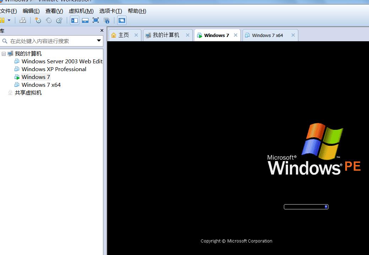The height and width of the screenshot is (255, 369).
Task: Click the Windows XP Professional VM icon
Action: pos(17,69)
